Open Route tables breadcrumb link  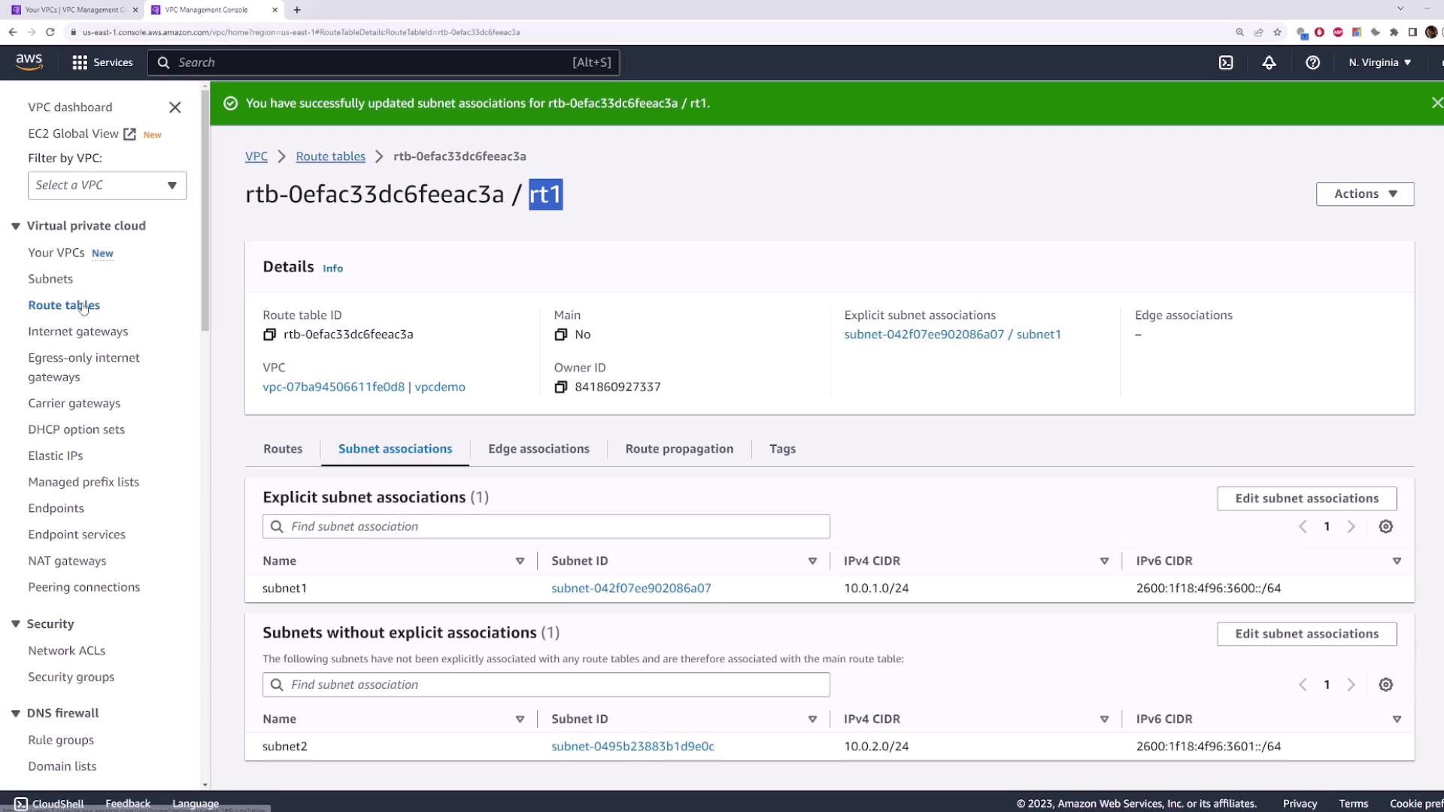pyautogui.click(x=330, y=156)
